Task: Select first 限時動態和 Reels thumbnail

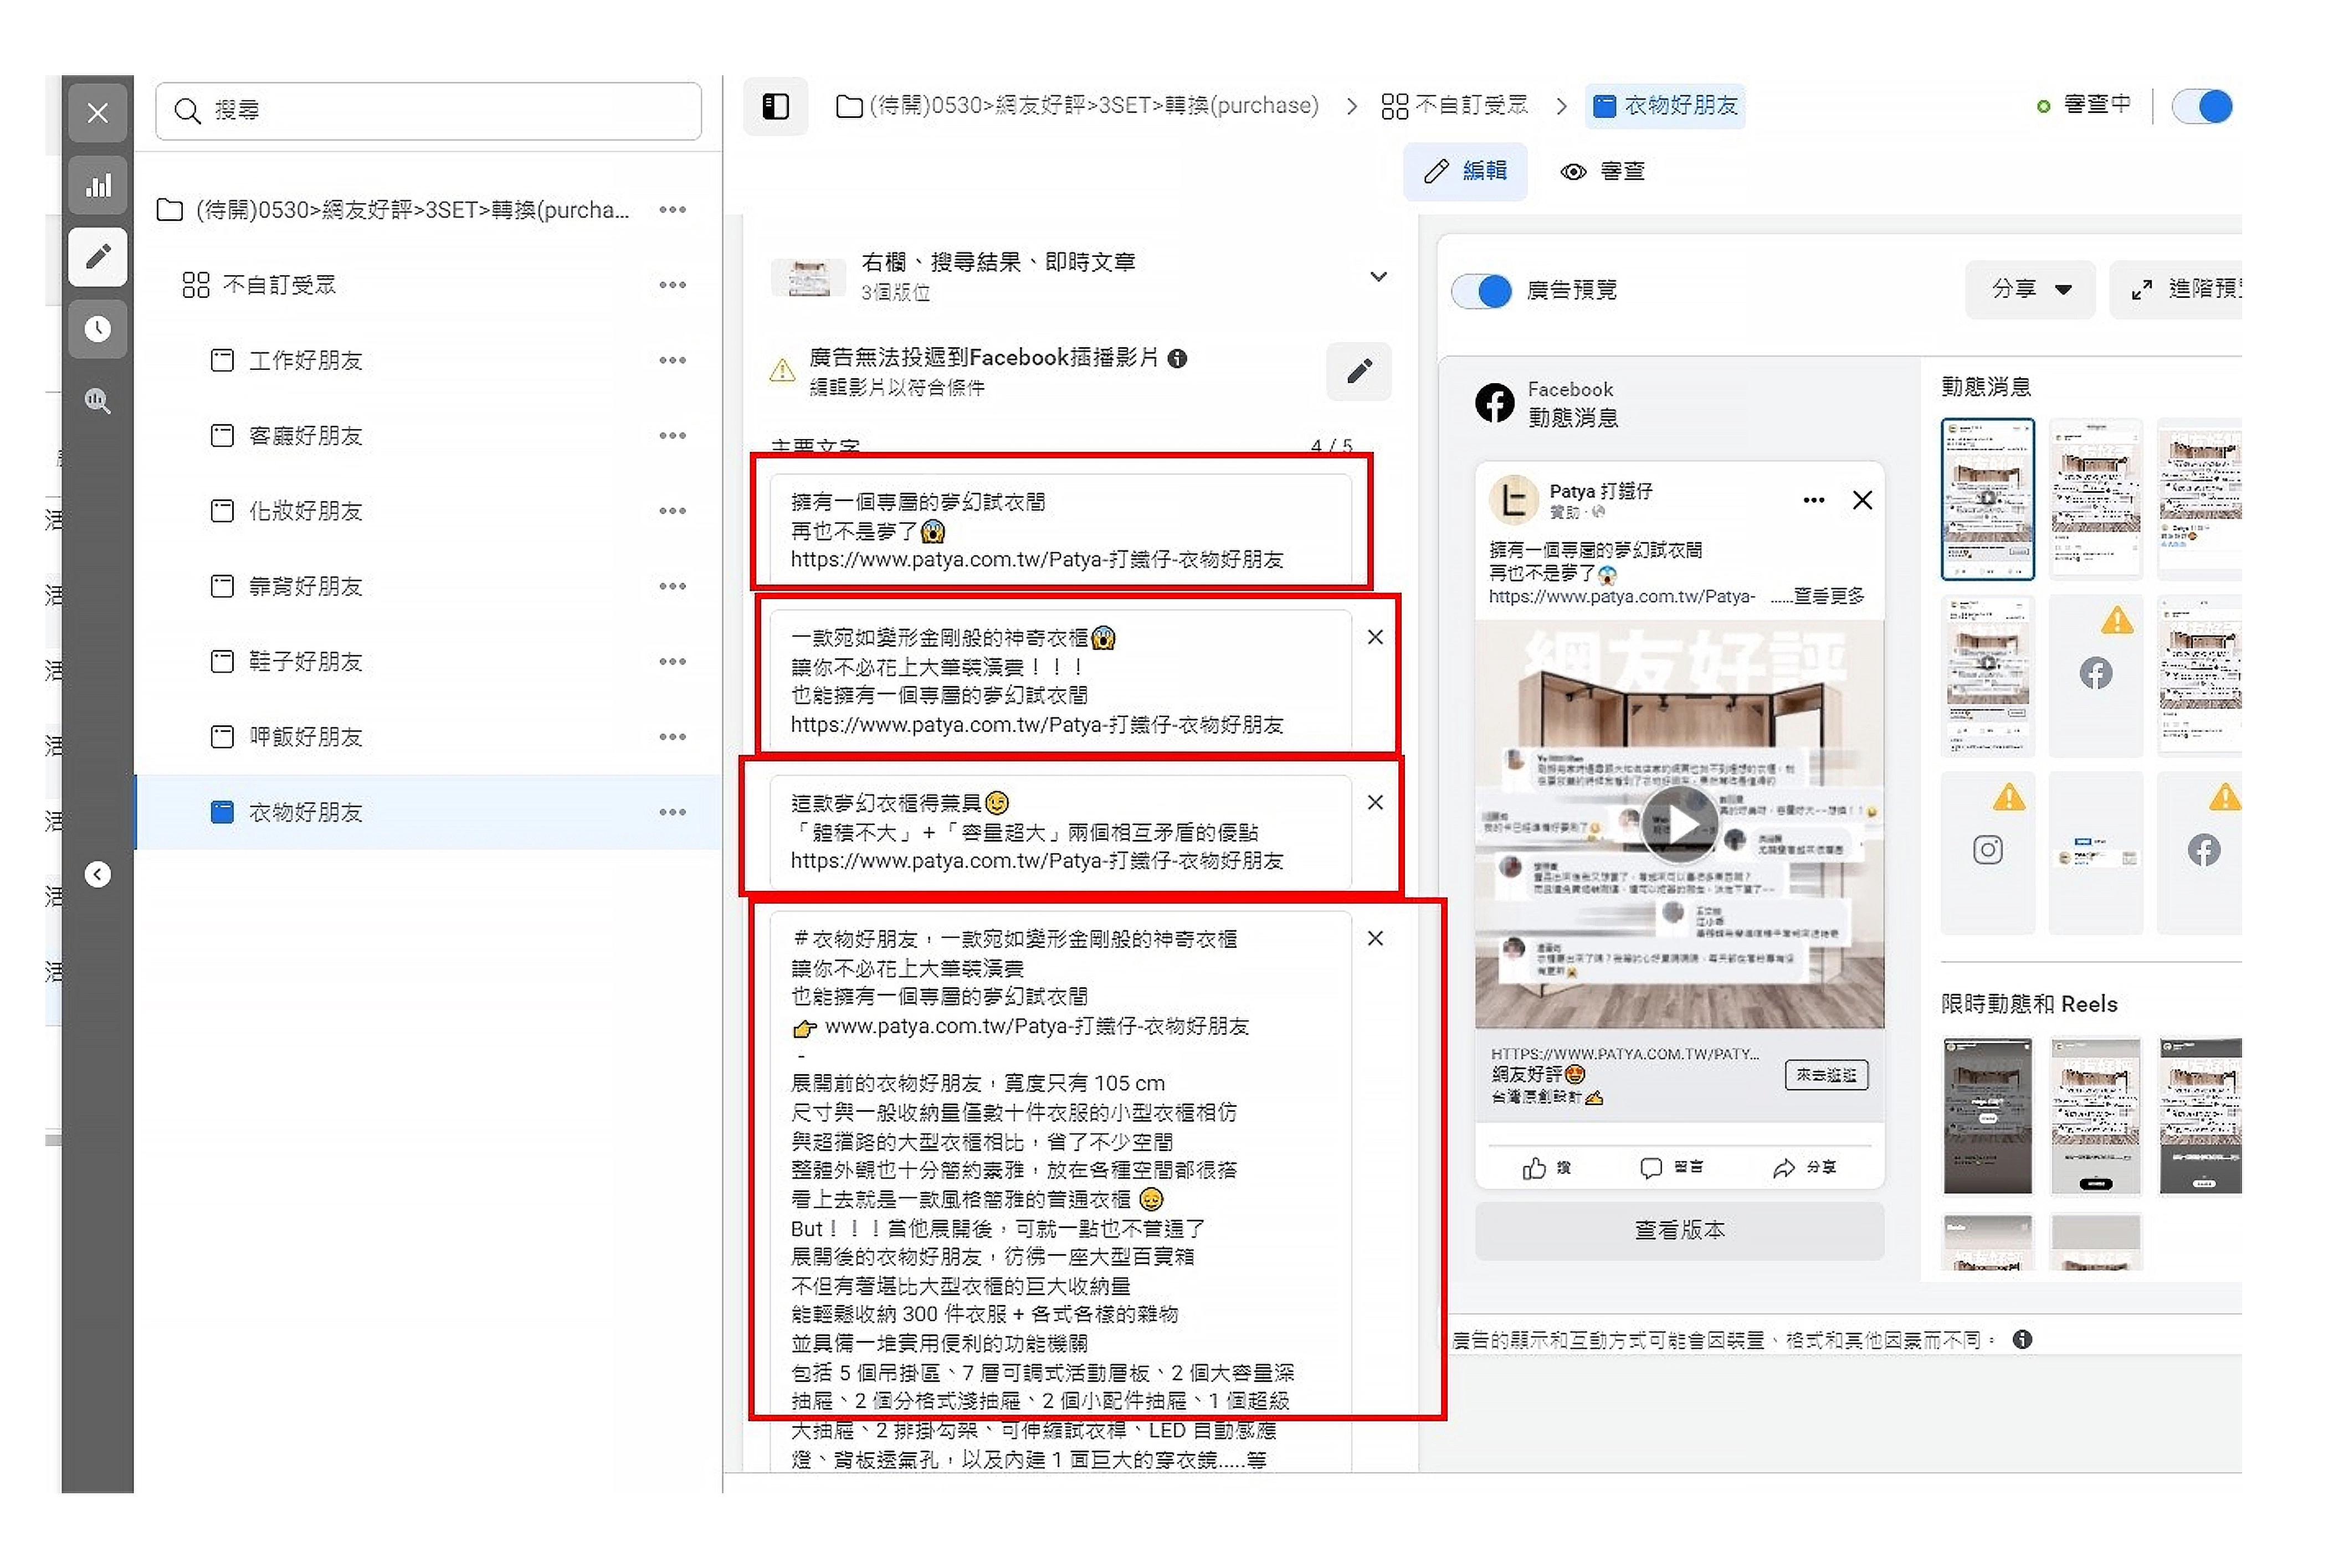Action: [x=1987, y=1116]
